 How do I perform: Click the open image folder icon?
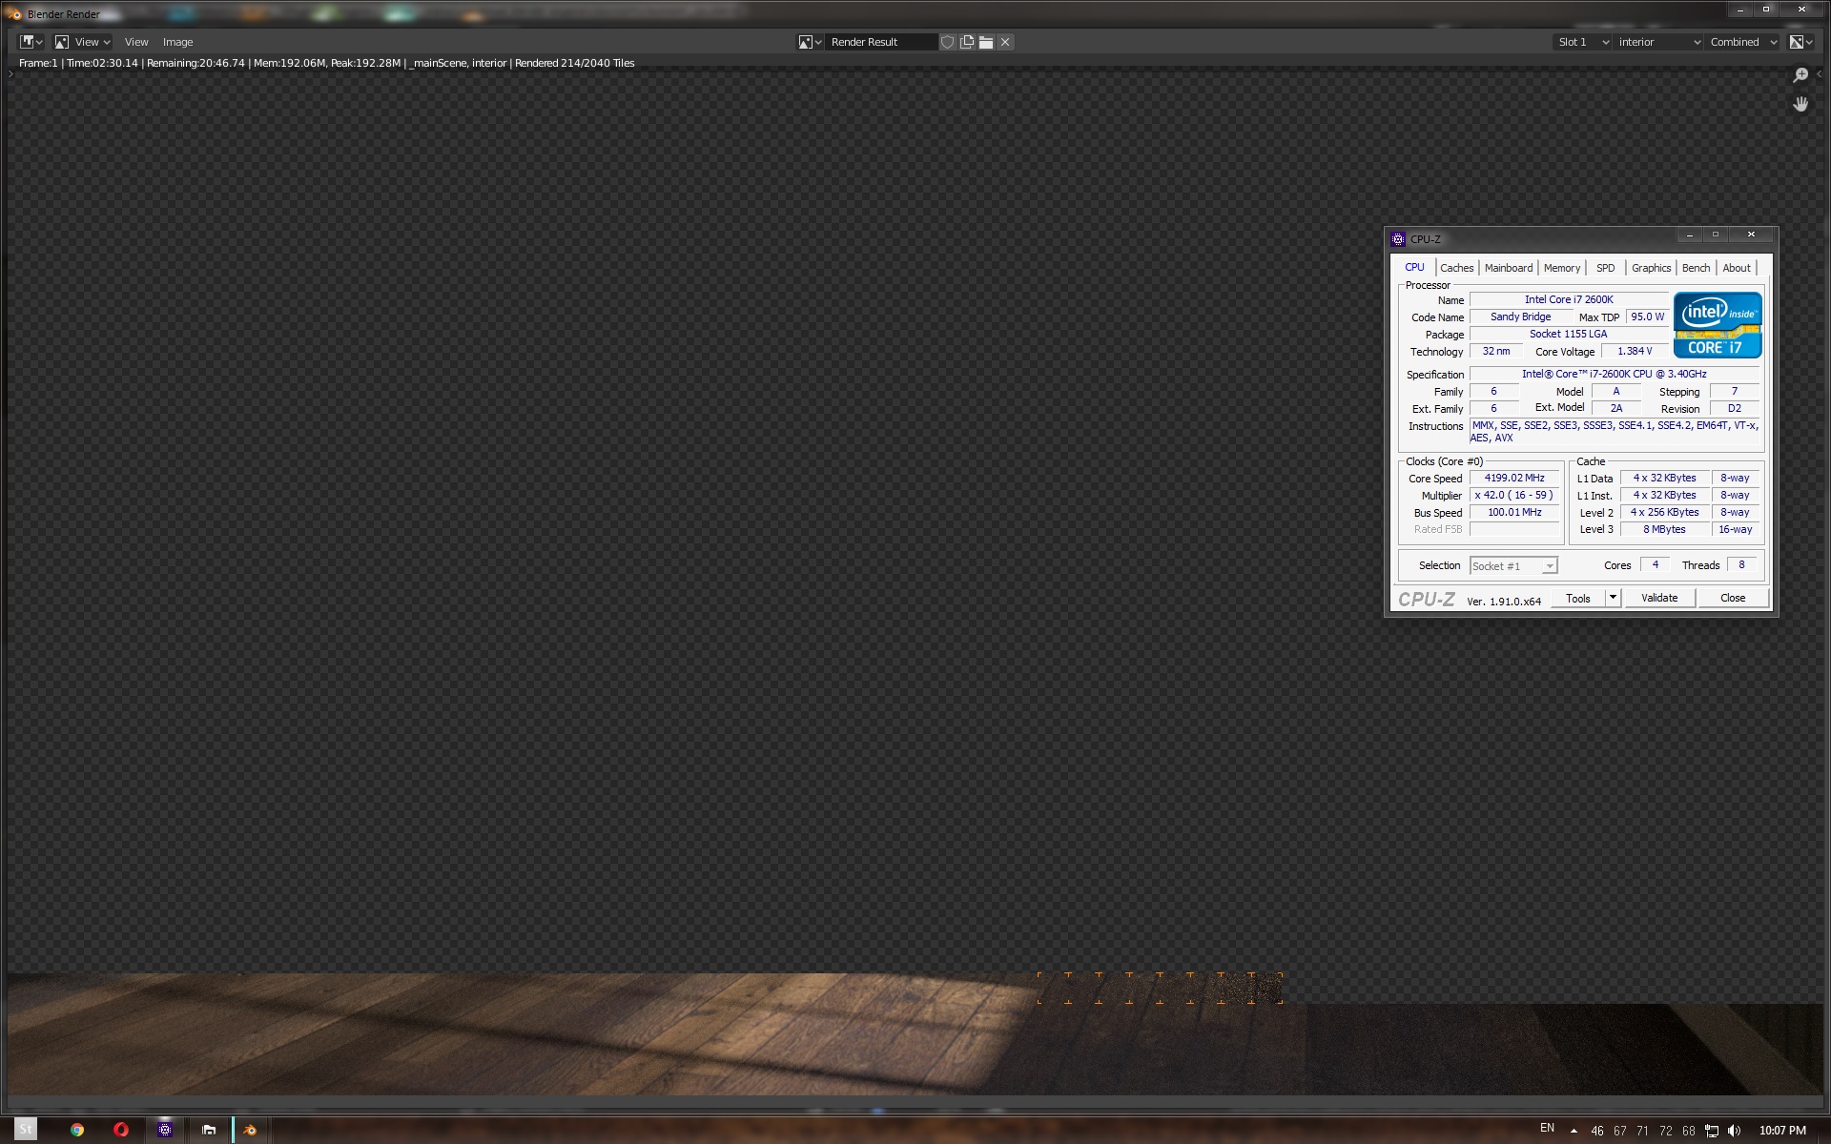point(986,42)
